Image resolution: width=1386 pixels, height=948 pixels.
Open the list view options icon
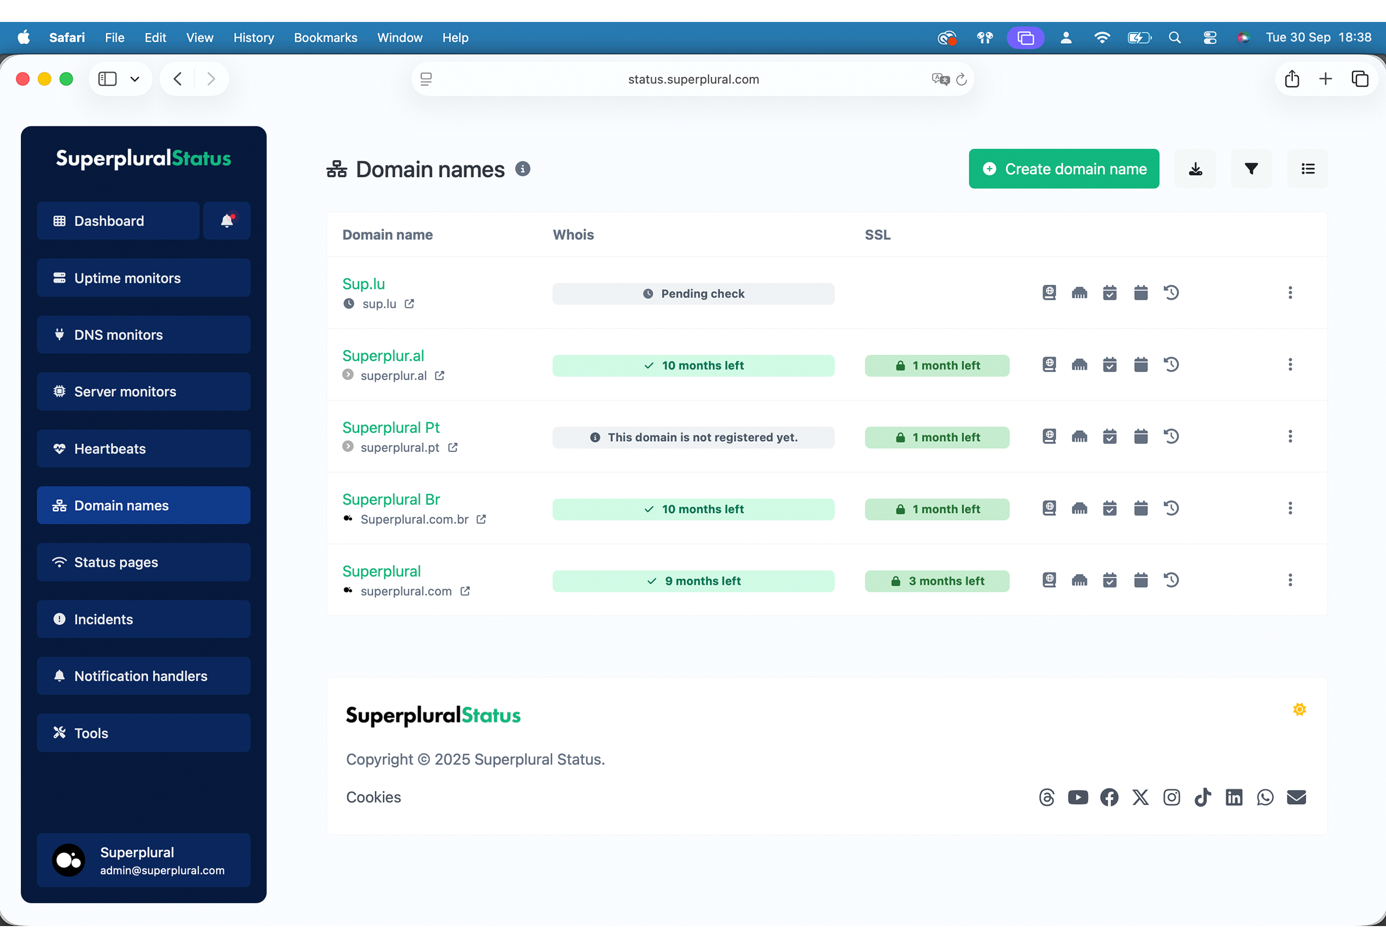[1308, 169]
